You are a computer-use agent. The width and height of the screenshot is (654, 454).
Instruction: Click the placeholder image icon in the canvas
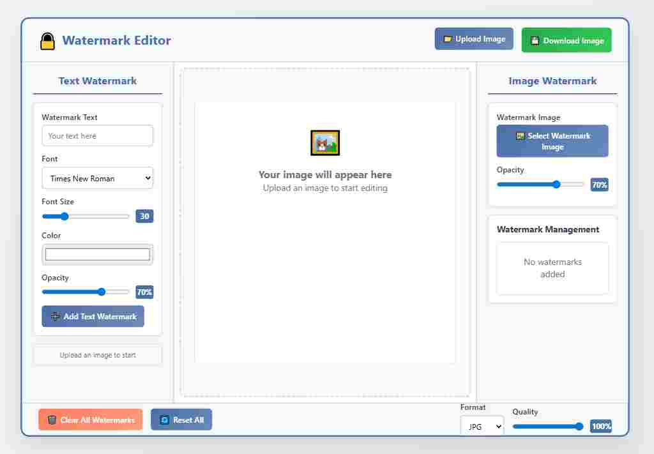(325, 142)
